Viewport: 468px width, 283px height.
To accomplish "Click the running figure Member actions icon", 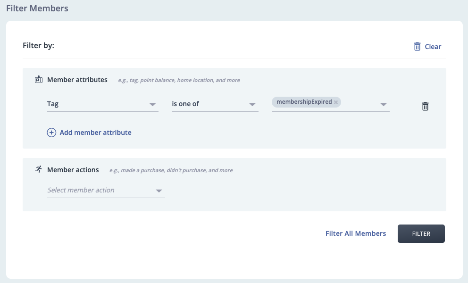I will coord(39,169).
